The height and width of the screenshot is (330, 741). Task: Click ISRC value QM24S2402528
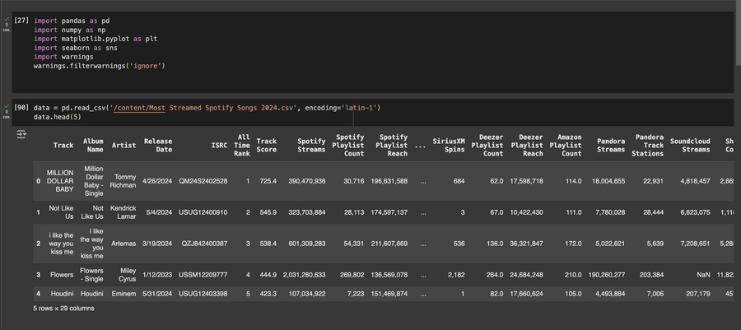click(203, 181)
